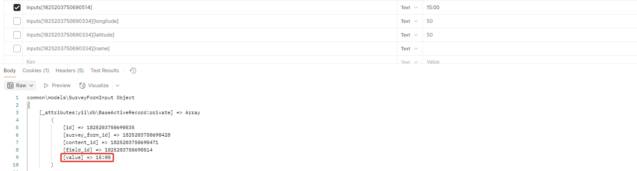Tick the [name] parameter checkbox
This screenshot has width=637, height=171.
click(17, 49)
